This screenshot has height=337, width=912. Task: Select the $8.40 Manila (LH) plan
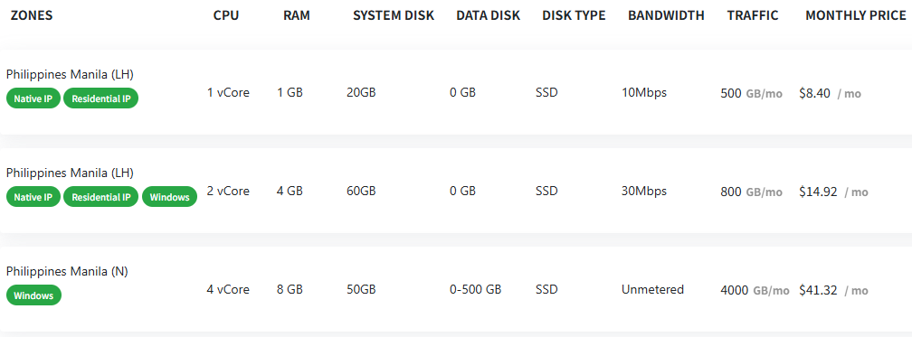tap(456, 92)
